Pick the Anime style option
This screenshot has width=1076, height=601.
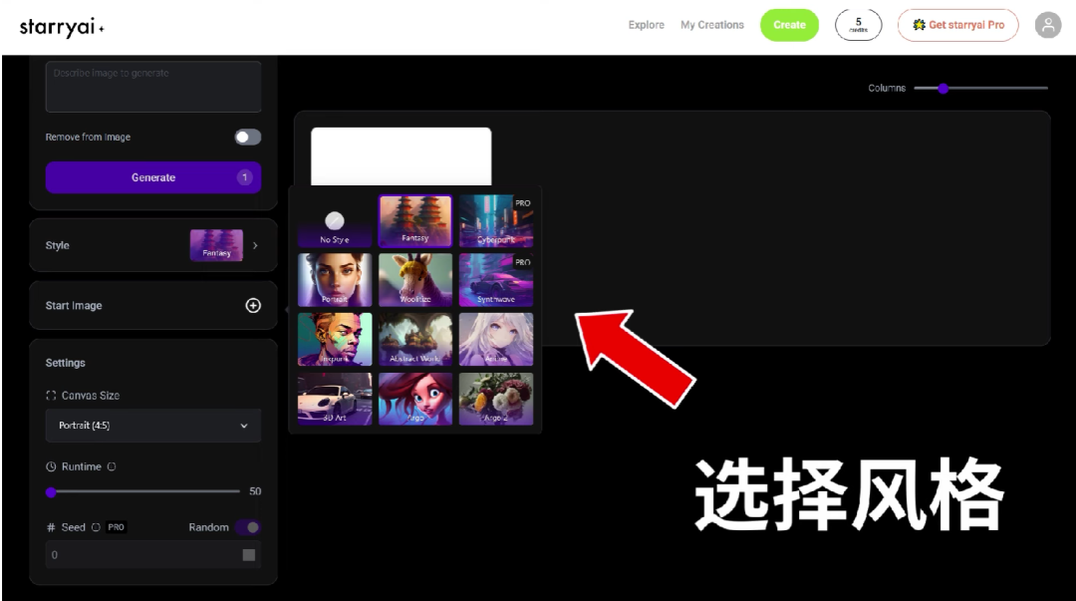point(496,339)
